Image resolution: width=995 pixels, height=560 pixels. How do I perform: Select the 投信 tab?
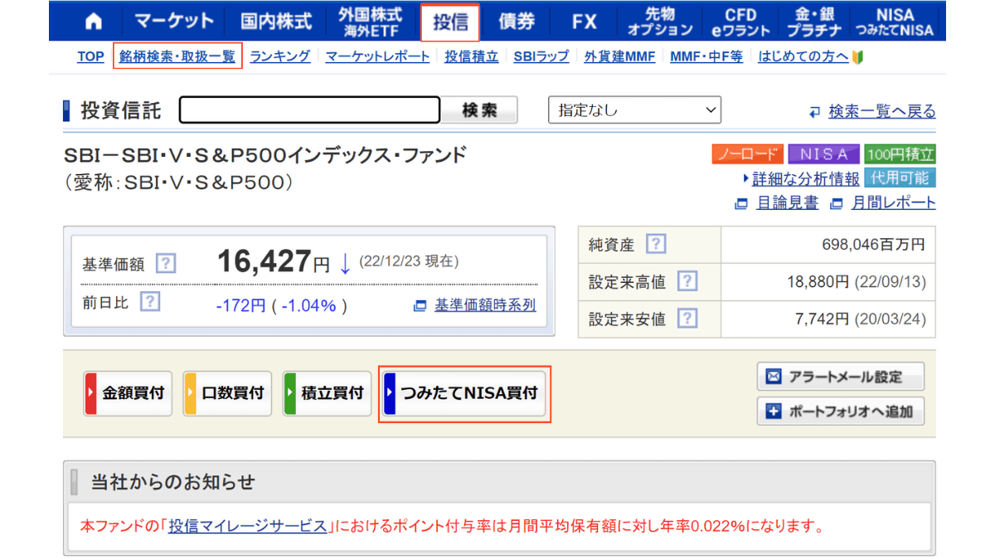pos(450,22)
